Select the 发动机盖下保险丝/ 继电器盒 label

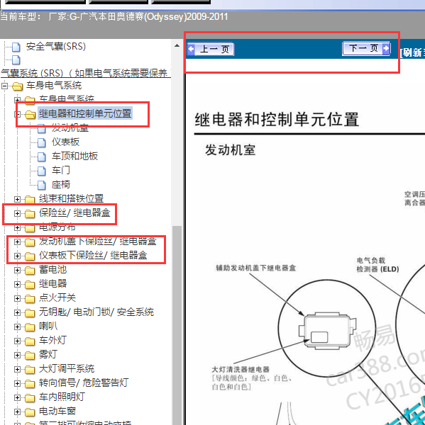(98, 241)
